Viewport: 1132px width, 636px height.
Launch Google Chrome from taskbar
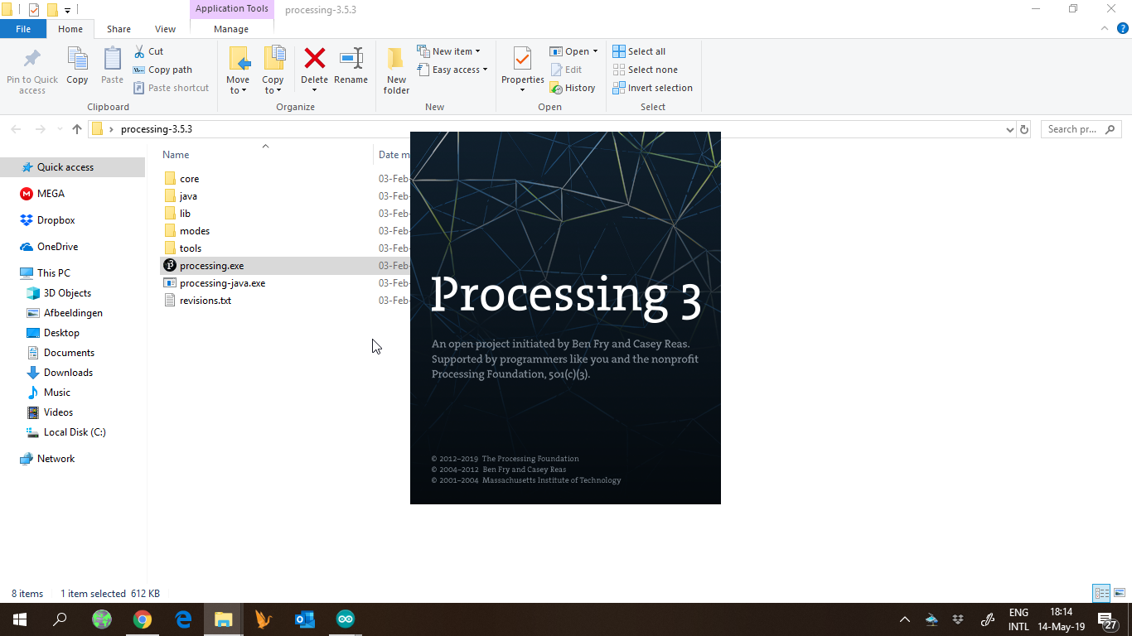coord(143,619)
